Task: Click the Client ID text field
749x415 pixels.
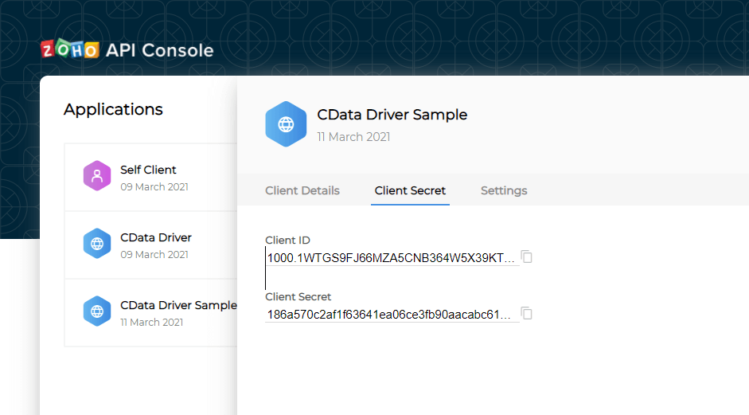Action: (x=392, y=258)
